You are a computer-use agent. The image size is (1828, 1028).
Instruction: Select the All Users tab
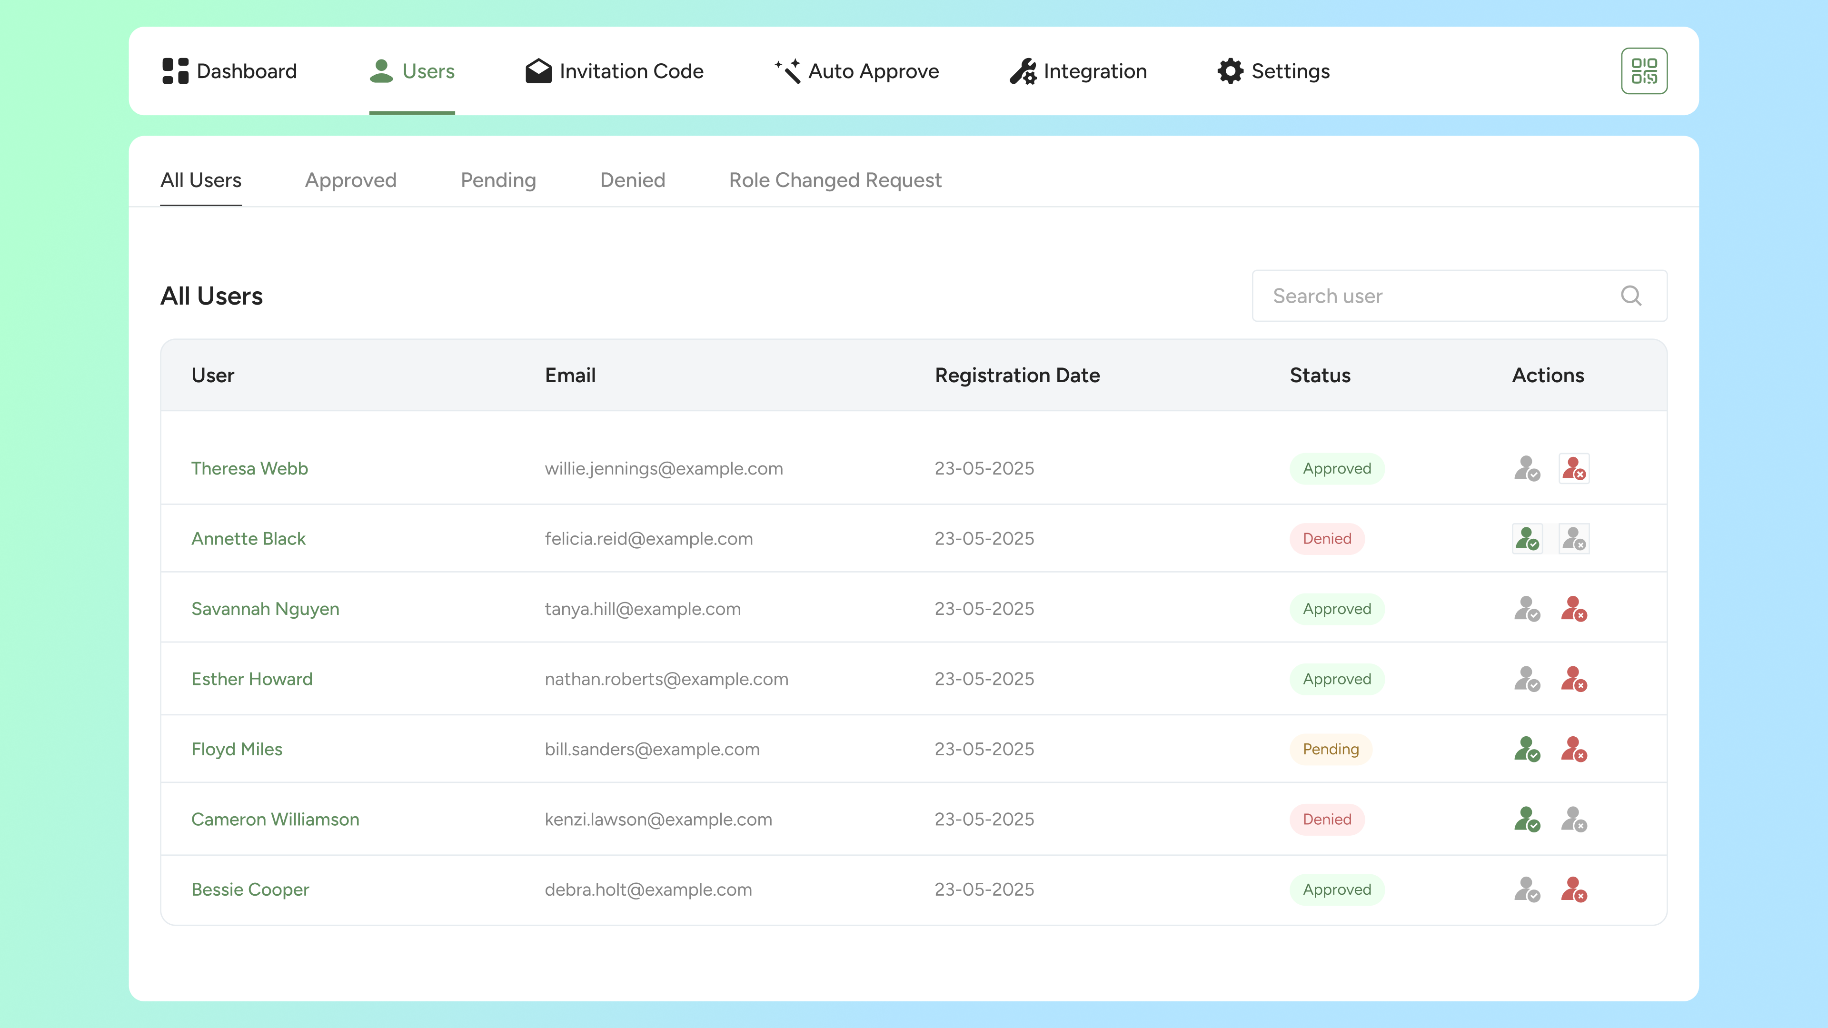pos(201,180)
